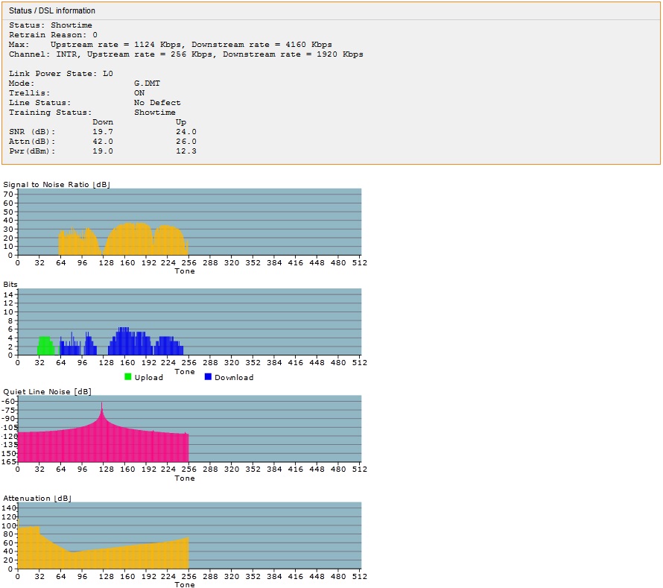Image resolution: width=663 pixels, height=588 pixels.
Task: Click the 'Down' column header
Action: [x=103, y=121]
